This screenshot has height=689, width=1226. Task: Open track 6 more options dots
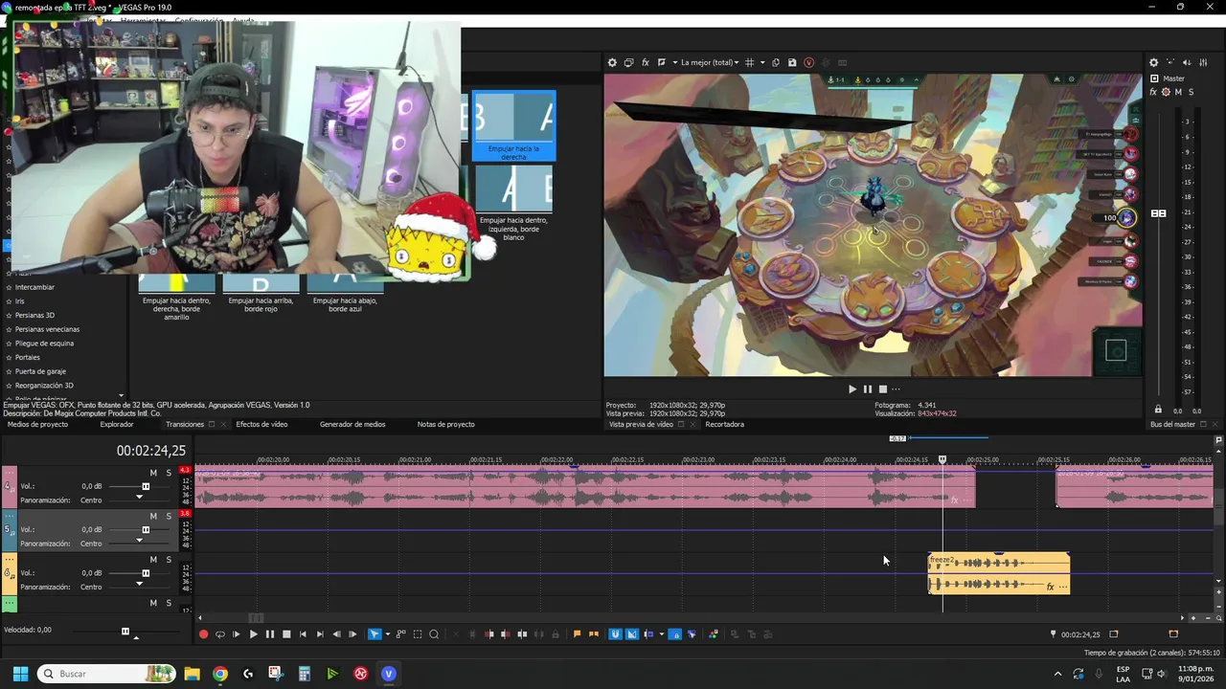tap(11, 560)
